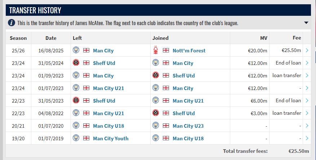Collapse the transfer history info banner arrow
Image resolution: width=316 pixels, height=160 pixels.
[306, 23]
